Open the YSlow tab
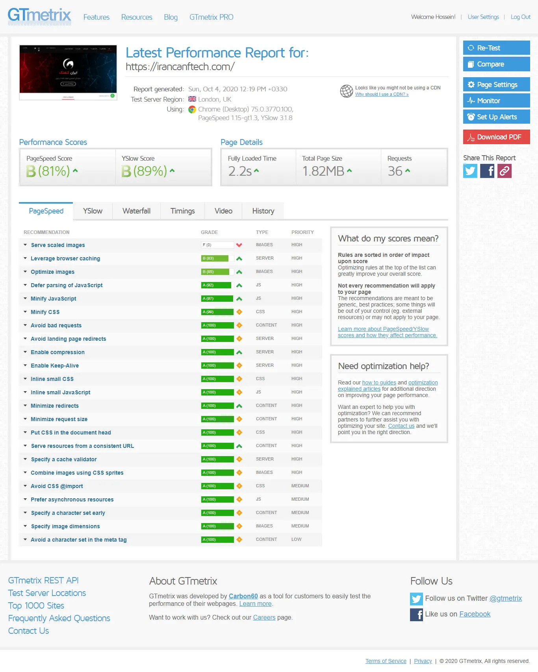 point(93,211)
